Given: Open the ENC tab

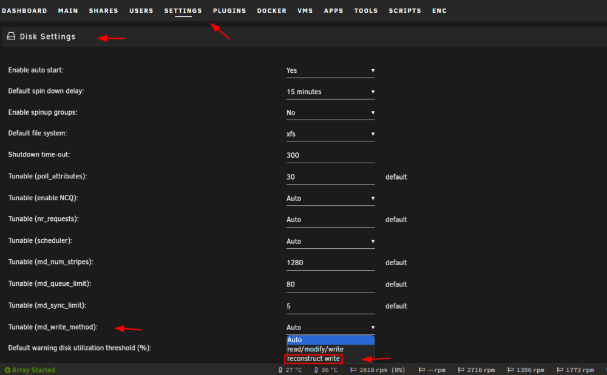Looking at the screenshot, I should tap(439, 10).
